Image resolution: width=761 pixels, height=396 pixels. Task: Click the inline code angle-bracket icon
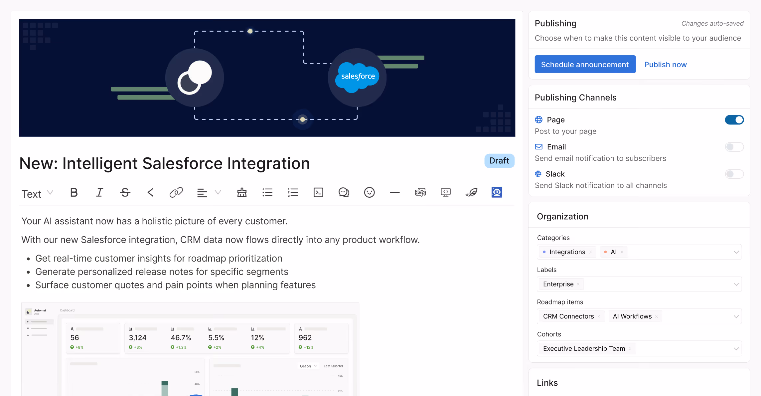150,192
